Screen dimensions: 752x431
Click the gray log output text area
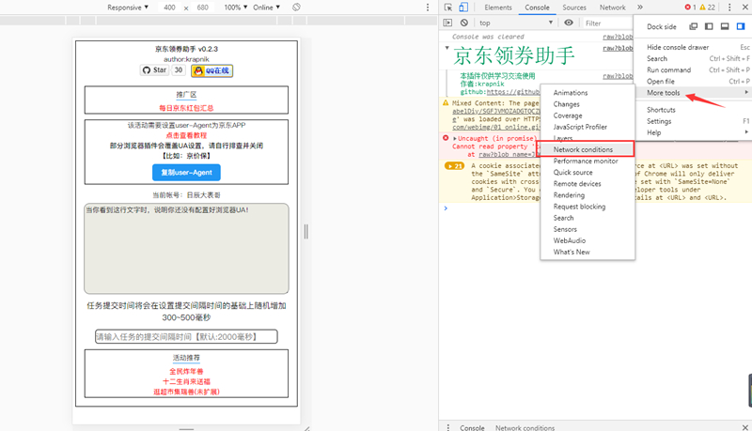tap(186, 249)
